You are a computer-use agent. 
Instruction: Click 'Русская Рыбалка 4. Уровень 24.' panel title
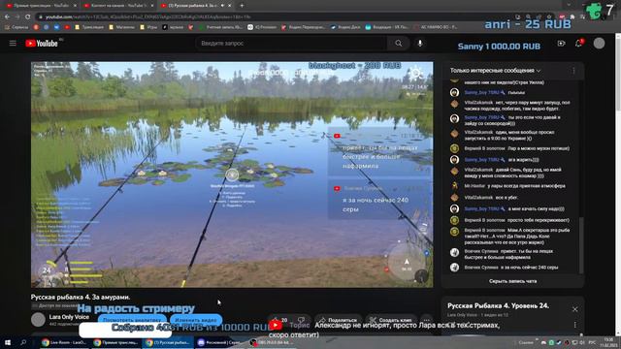(x=498, y=306)
